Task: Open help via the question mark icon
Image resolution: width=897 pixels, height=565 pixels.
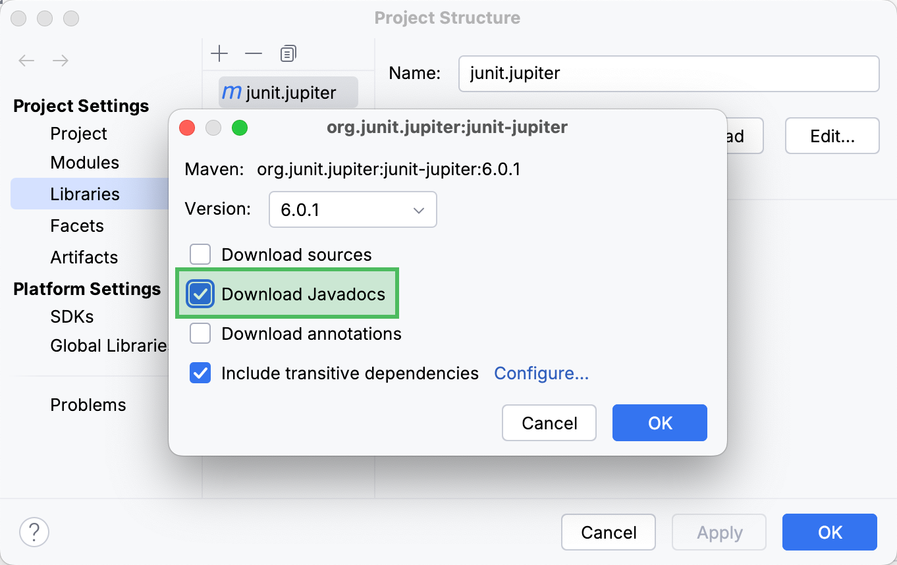Action: [34, 532]
